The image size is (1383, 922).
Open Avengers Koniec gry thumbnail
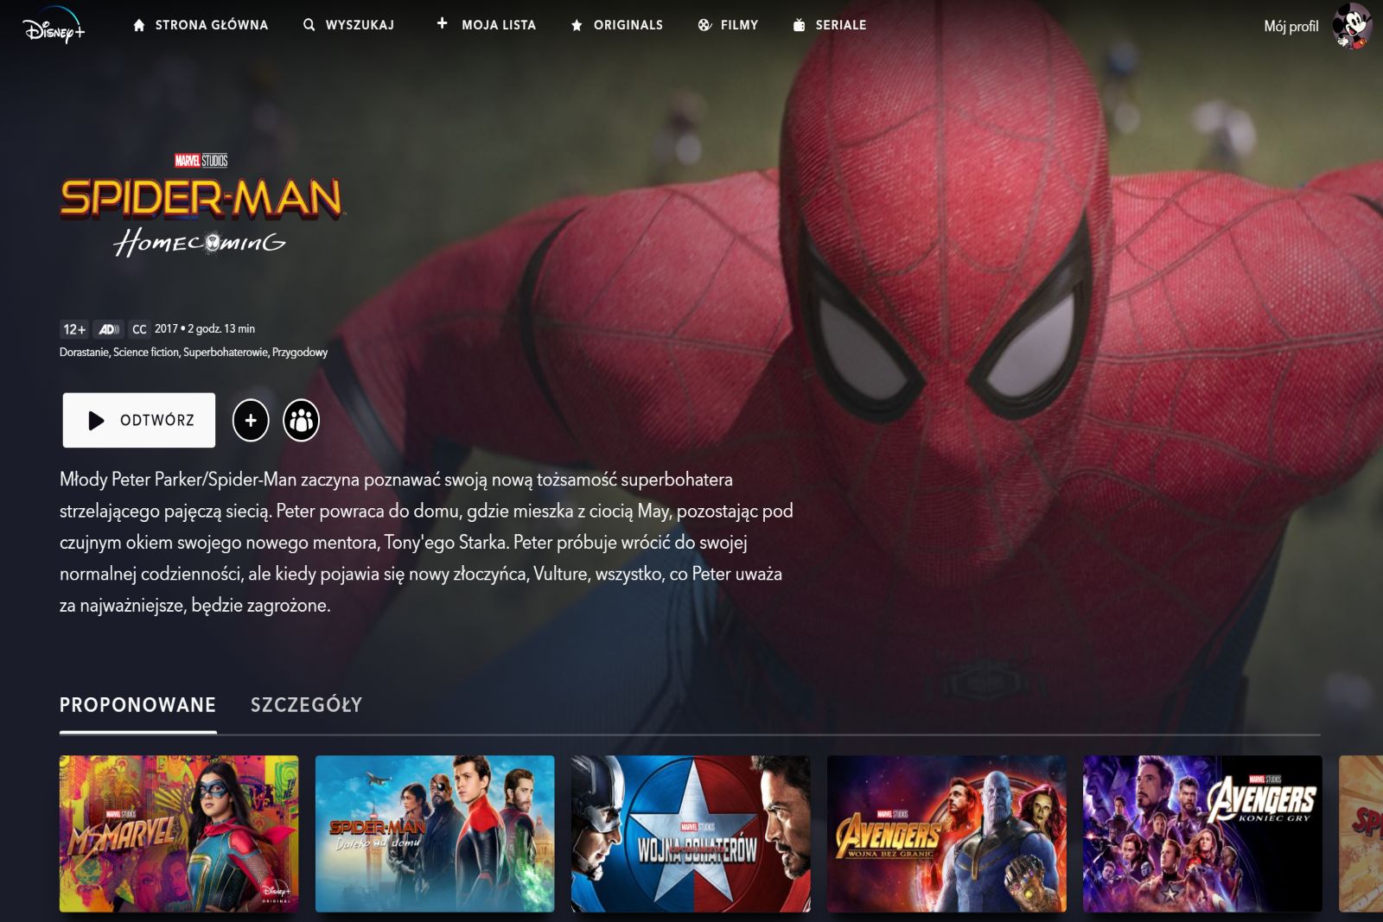point(1202,834)
